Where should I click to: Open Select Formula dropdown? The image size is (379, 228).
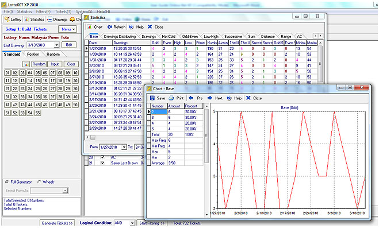(65, 191)
